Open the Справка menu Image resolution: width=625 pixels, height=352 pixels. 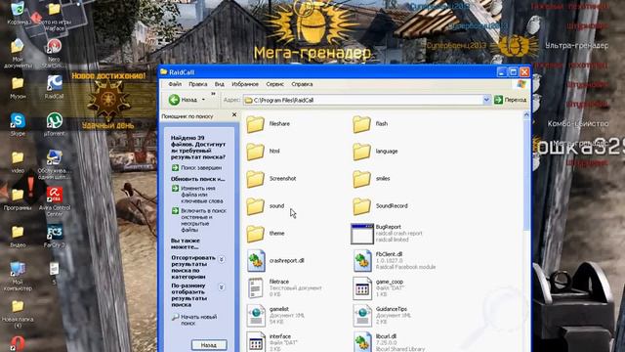(302, 84)
